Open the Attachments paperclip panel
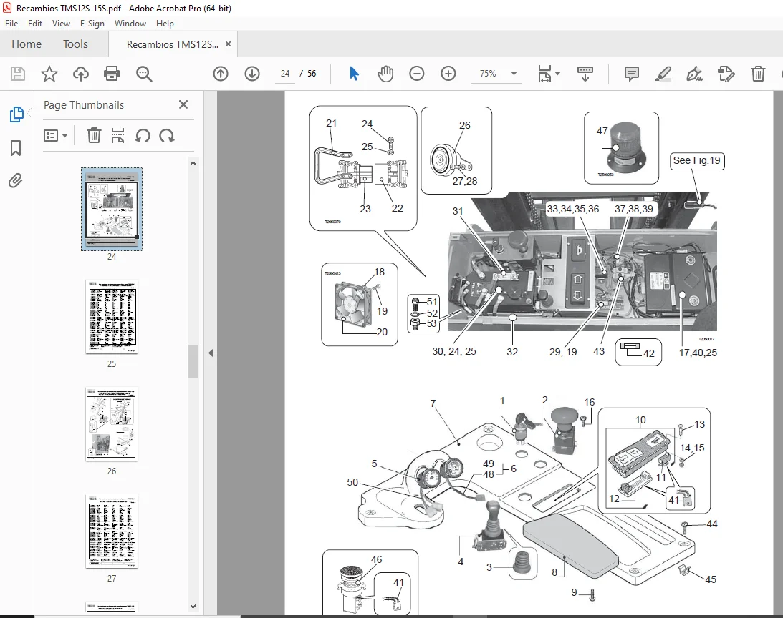 click(16, 180)
